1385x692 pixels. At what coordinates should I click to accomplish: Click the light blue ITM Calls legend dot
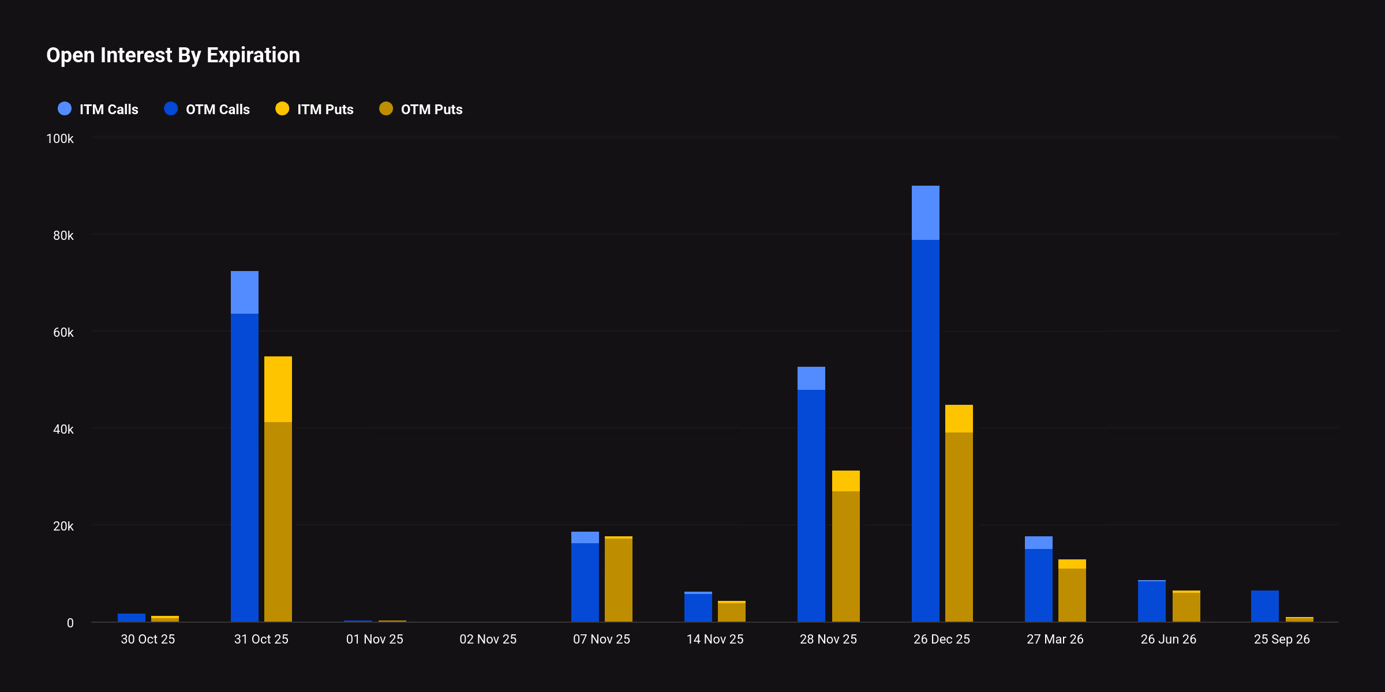click(x=65, y=108)
